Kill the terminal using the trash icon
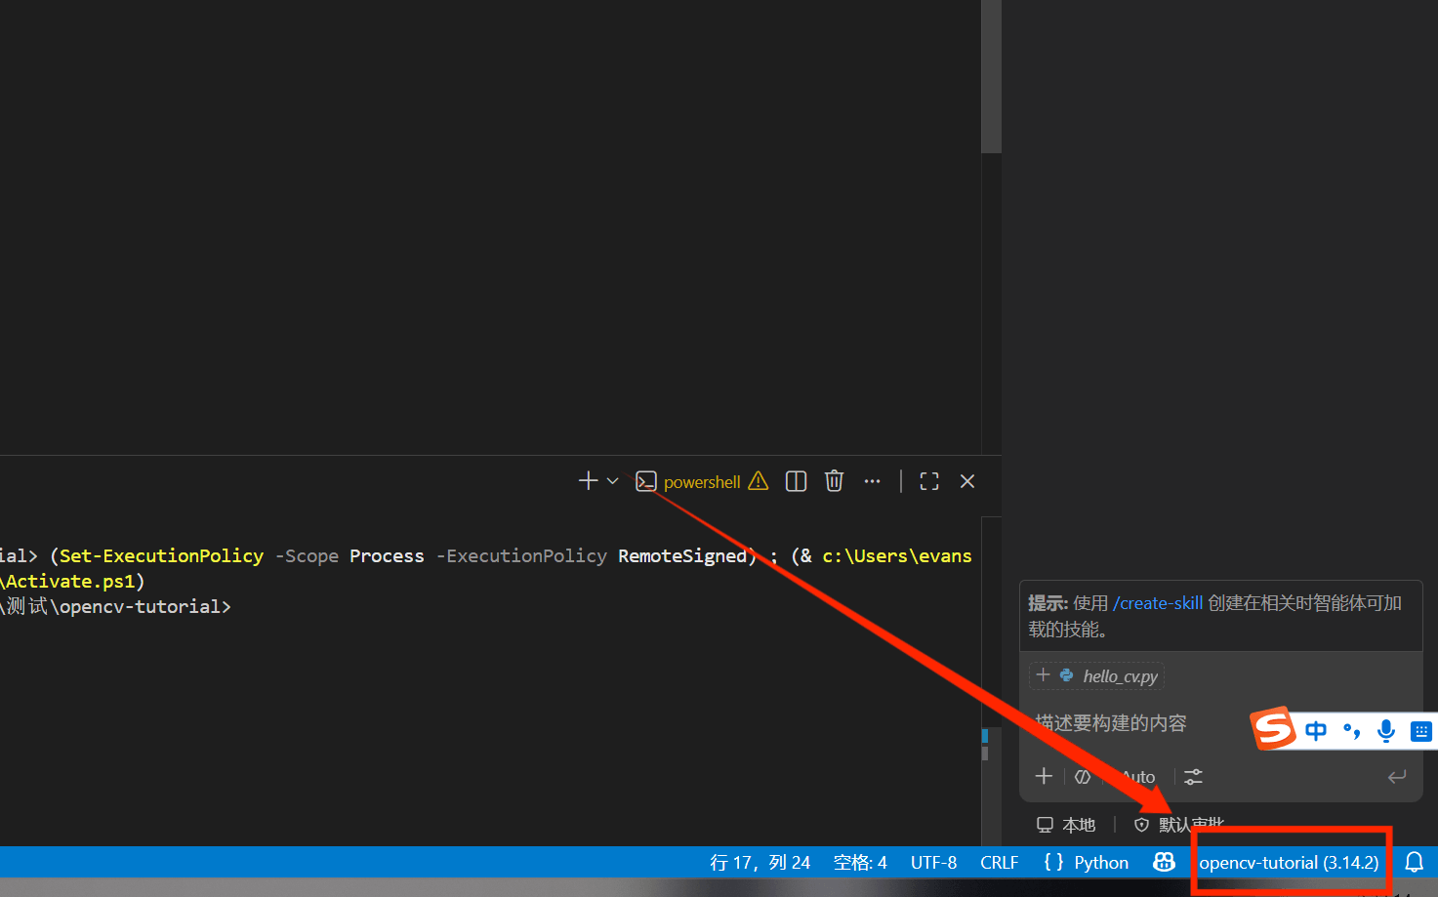The image size is (1438, 897). click(x=834, y=481)
